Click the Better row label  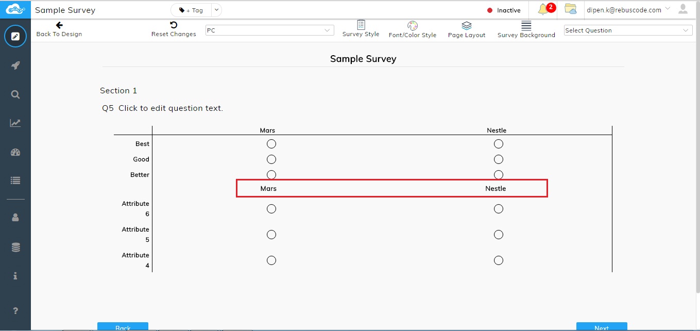tap(140, 175)
